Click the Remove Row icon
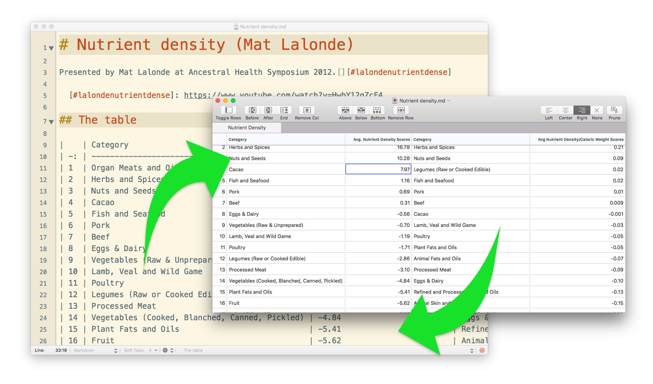The image size is (653, 384). click(401, 110)
